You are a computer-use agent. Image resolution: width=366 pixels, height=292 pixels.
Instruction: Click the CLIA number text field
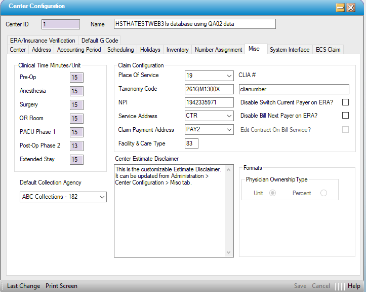click(x=294, y=89)
